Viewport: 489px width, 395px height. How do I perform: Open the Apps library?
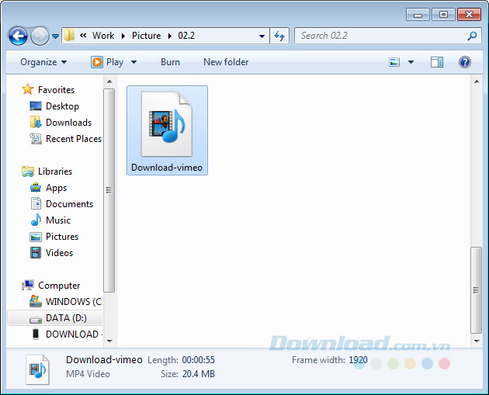click(x=56, y=188)
